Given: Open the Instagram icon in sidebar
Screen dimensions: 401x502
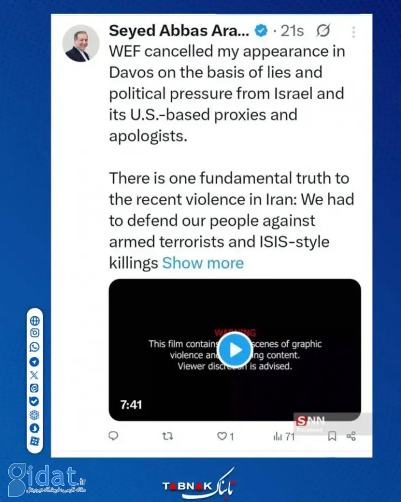Looking at the screenshot, I should (35, 333).
